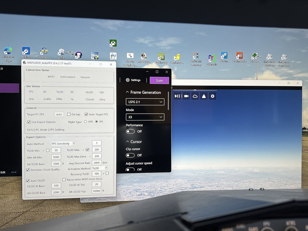The height and width of the screenshot is (231, 308).
Task: Check the Recovery TLOD plus checkbox
Action: (107, 173)
